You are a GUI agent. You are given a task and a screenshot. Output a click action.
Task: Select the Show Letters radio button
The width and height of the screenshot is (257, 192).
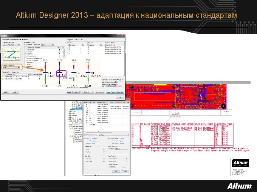tap(127, 162)
